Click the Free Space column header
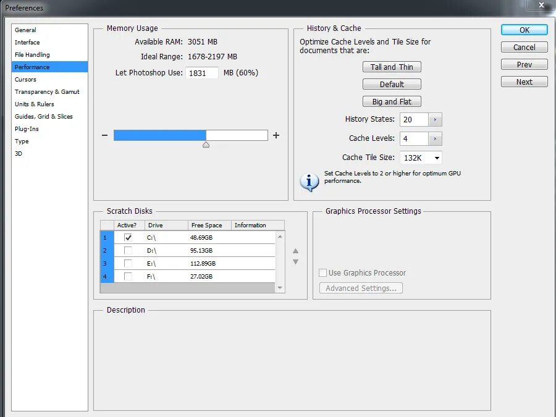This screenshot has width=556, height=417. pos(209,225)
